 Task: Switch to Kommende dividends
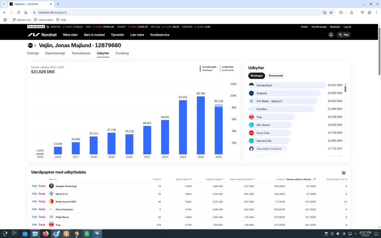pos(276,75)
